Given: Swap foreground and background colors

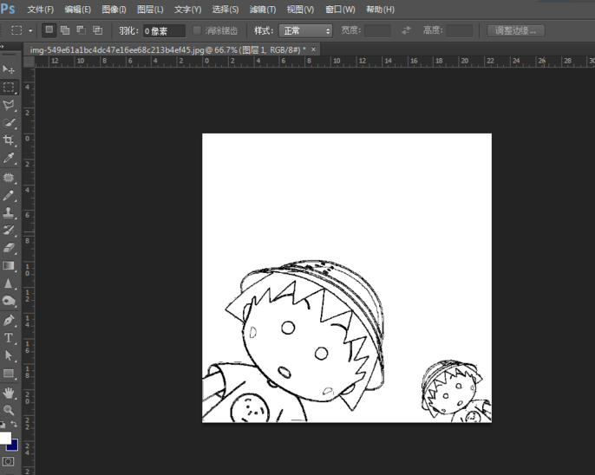Looking at the screenshot, I should coord(14,424).
